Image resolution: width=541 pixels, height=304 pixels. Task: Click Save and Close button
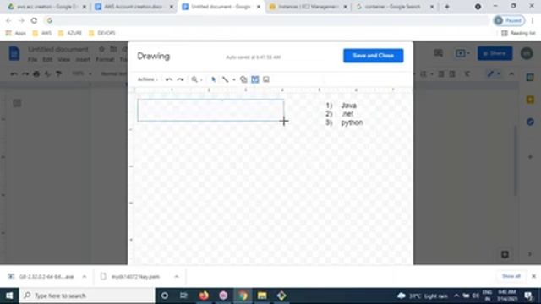[373, 56]
